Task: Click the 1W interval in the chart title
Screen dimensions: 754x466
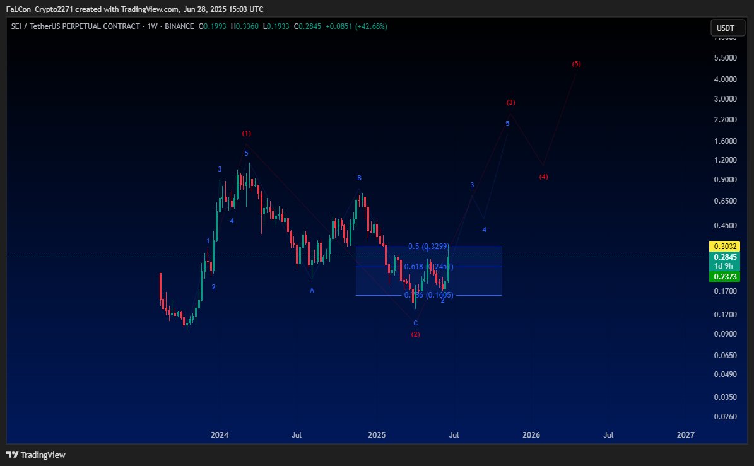Action: pos(153,26)
